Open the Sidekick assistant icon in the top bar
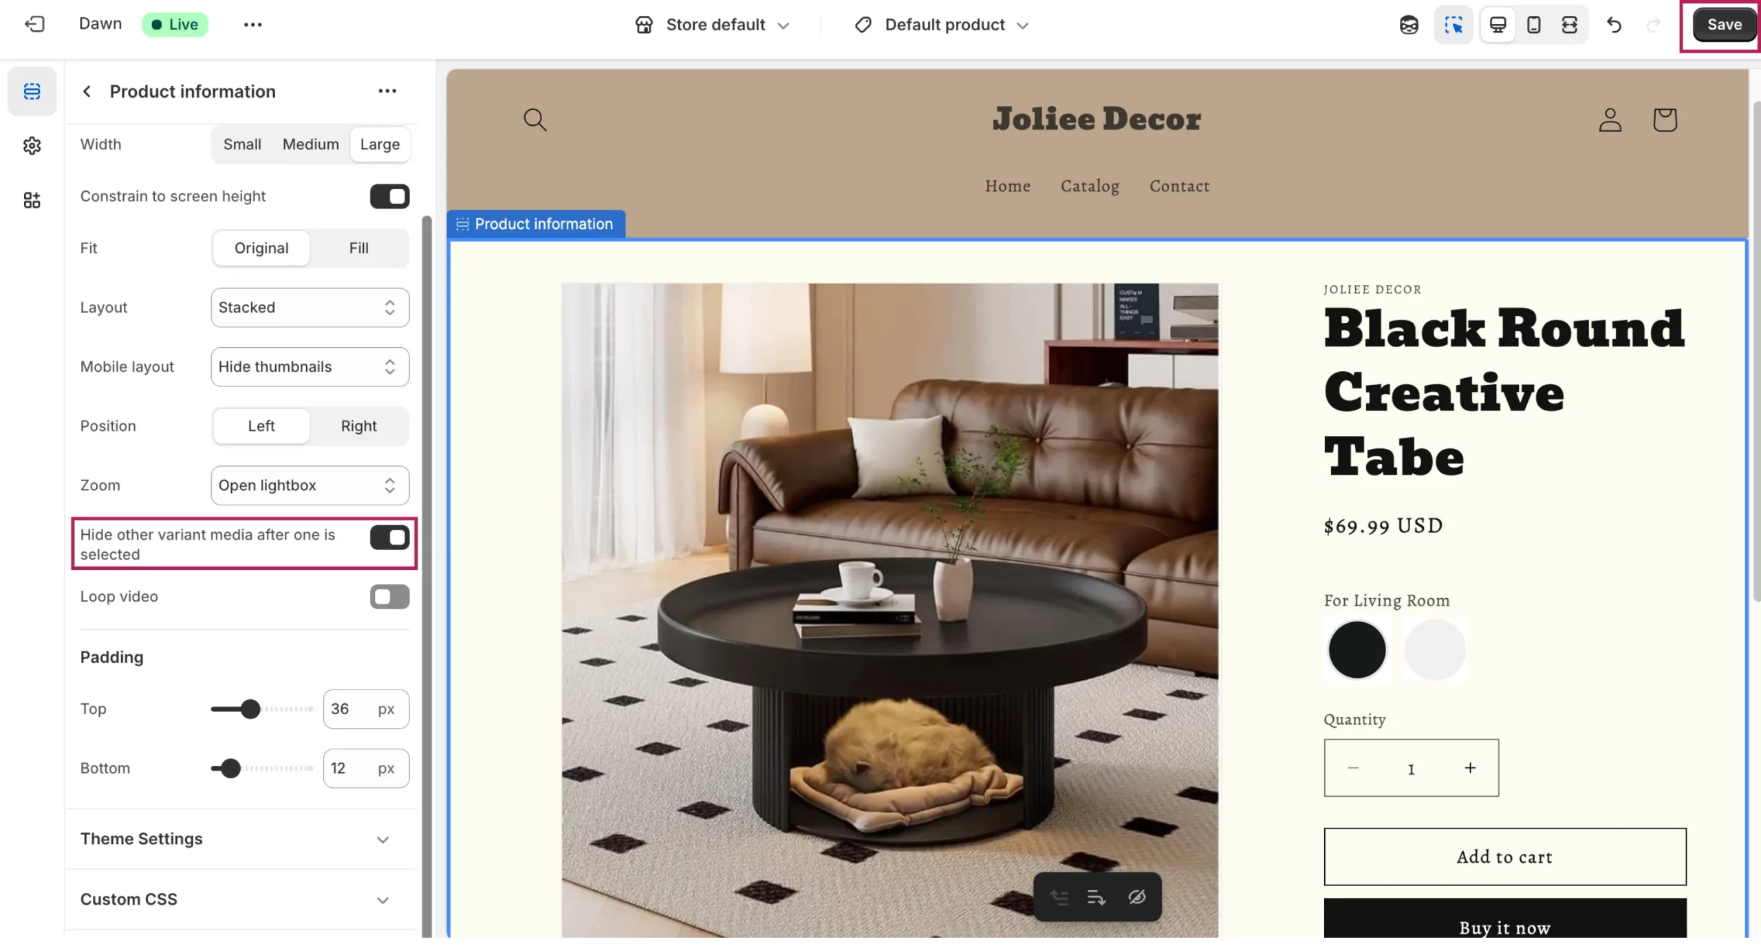The height and width of the screenshot is (948, 1761). pyautogui.click(x=1409, y=25)
